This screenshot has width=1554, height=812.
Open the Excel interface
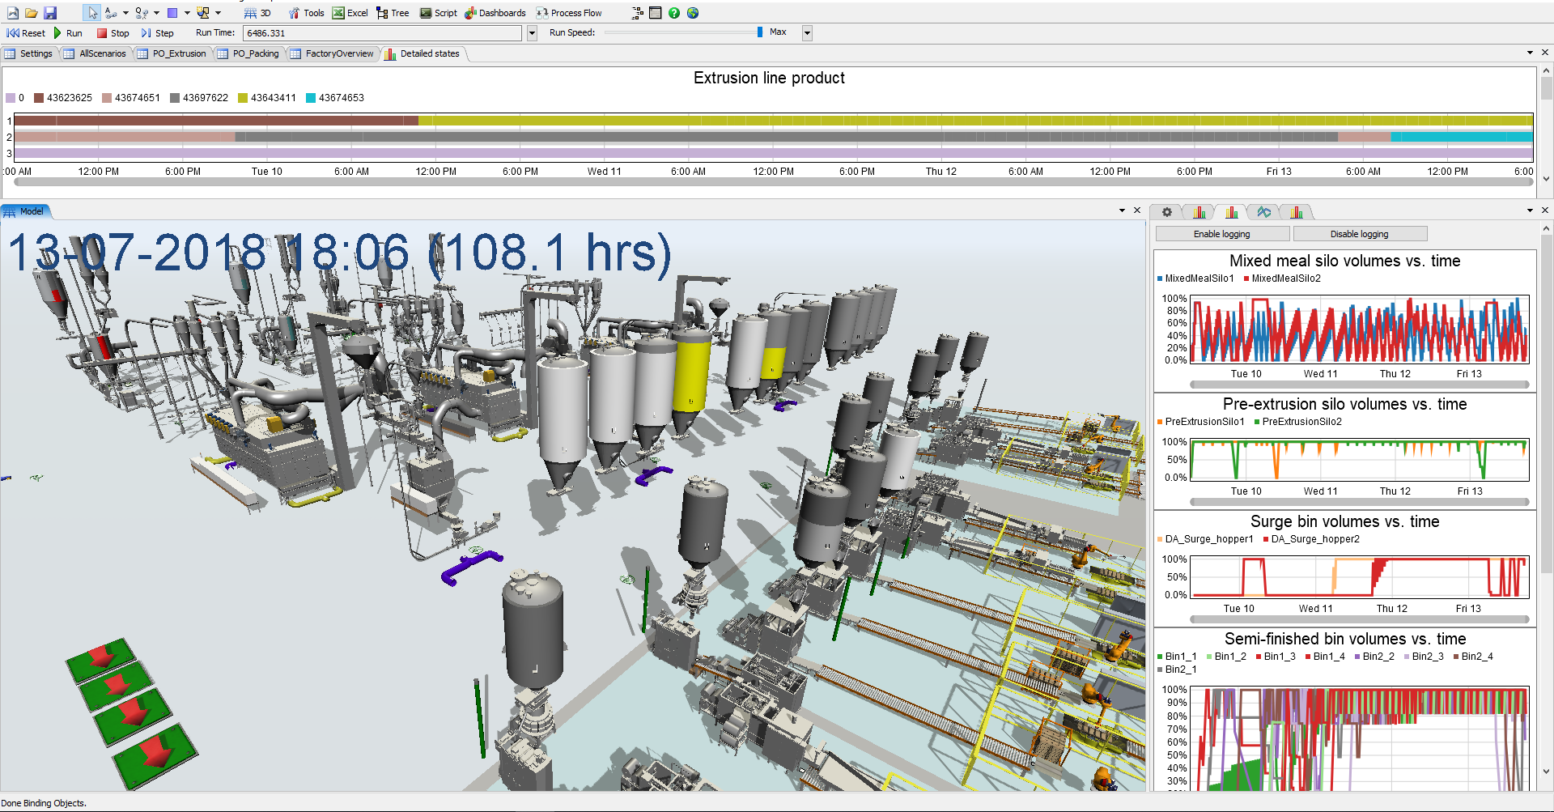click(350, 13)
